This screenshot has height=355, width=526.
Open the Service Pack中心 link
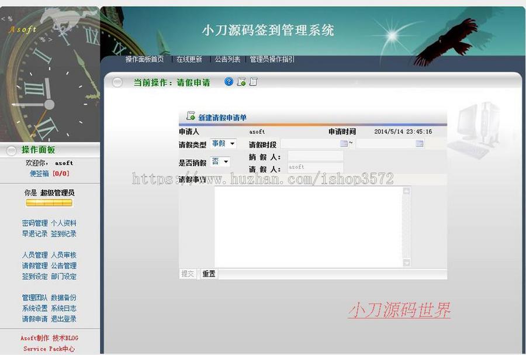[x=49, y=349]
